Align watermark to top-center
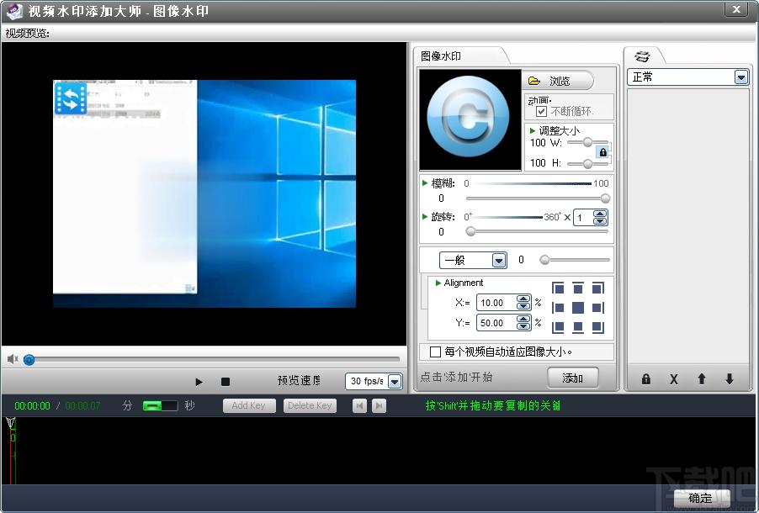 578,288
